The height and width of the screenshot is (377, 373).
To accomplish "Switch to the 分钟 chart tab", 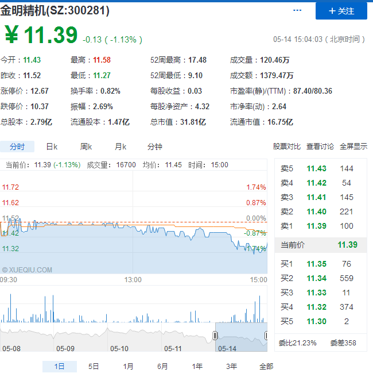I will pyautogui.click(x=155, y=147).
